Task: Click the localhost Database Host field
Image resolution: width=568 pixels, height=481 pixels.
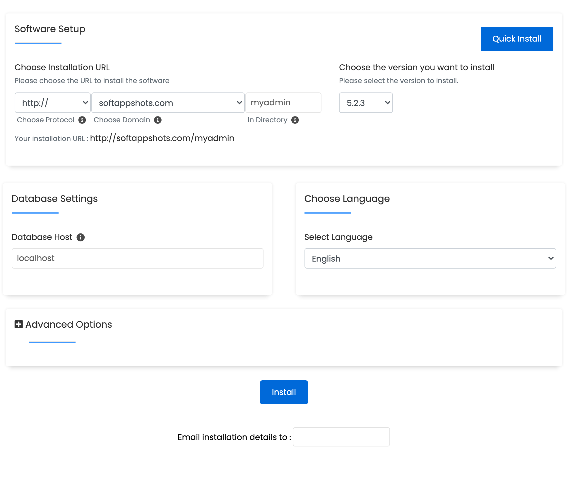Action: point(137,258)
